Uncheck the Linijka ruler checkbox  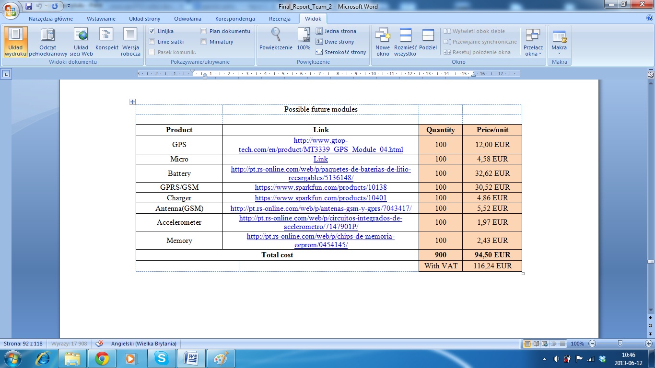pyautogui.click(x=152, y=31)
